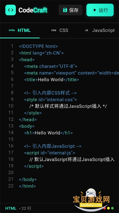Viewport: 119px width, 213px height.
Task: Click the <!DOCTYPE html> line
Action: tap(38, 46)
